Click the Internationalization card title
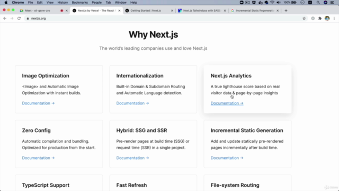 [140, 76]
